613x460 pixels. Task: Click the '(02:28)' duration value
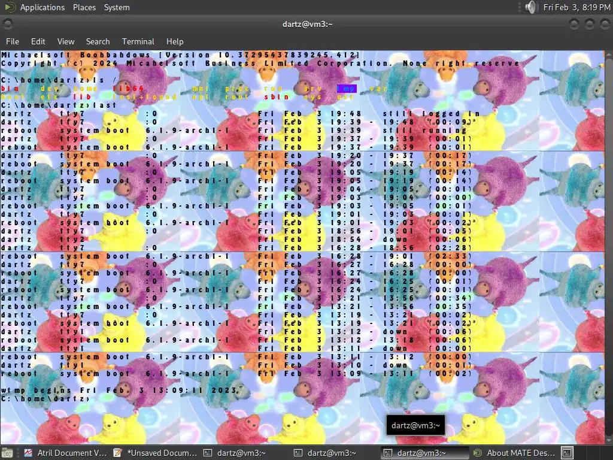point(450,247)
